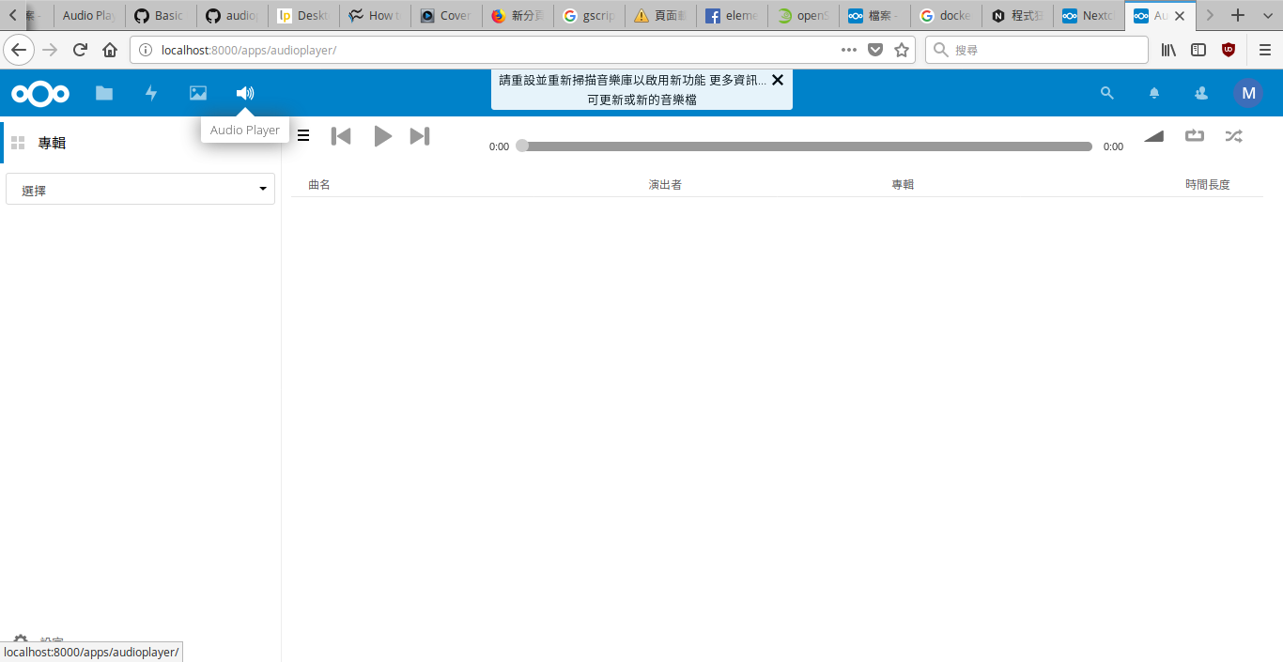Switch to the Nextcloud browser tab
Screen dimensions: 1283x662
click(x=1088, y=15)
